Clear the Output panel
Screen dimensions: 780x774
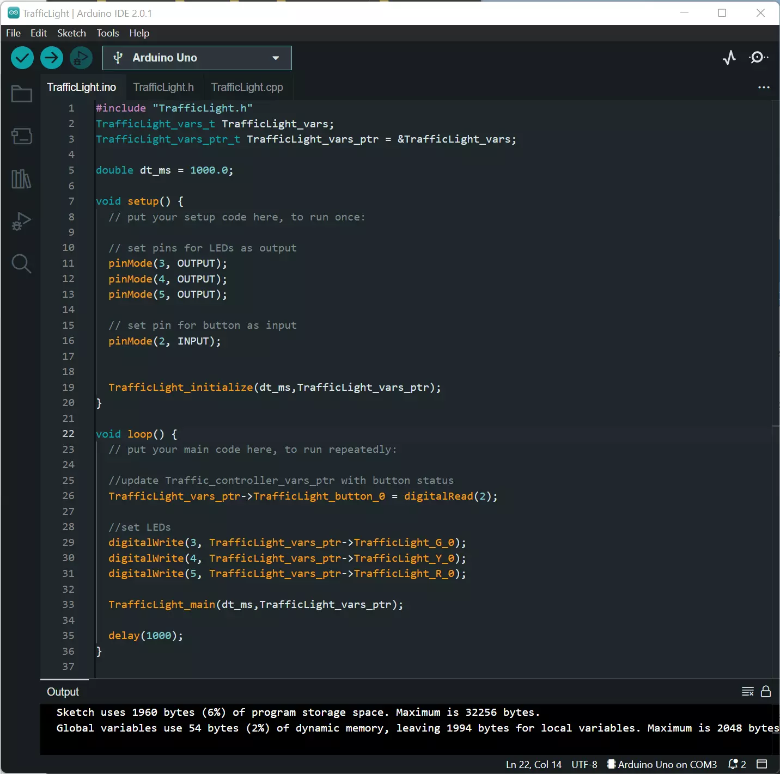click(x=747, y=691)
